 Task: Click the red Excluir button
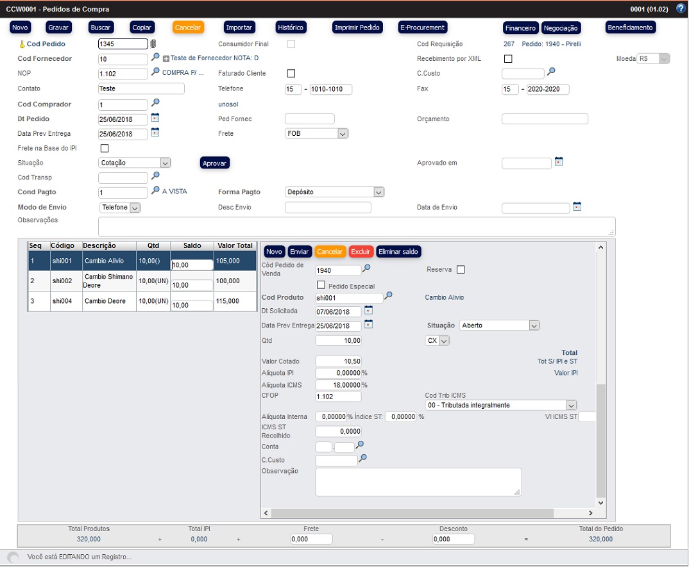361,252
